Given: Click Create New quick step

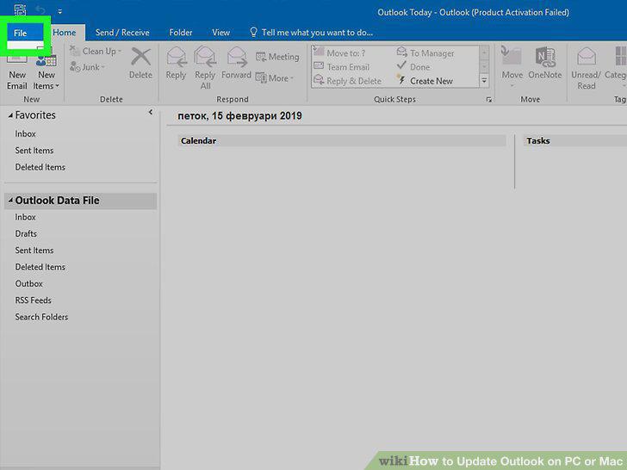Looking at the screenshot, I should (425, 81).
